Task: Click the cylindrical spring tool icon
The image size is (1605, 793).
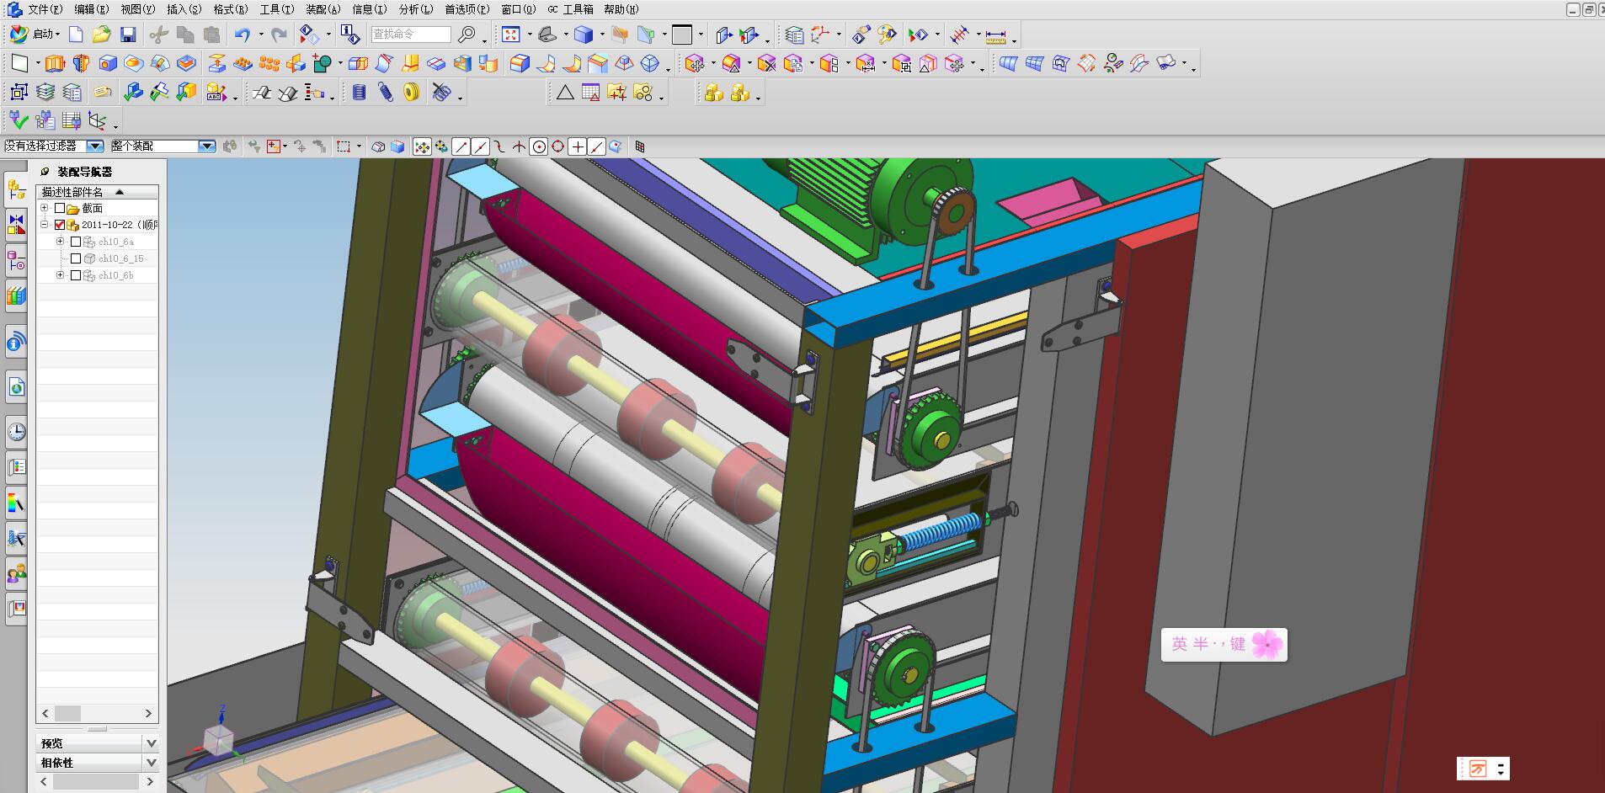Action: pyautogui.click(x=359, y=92)
